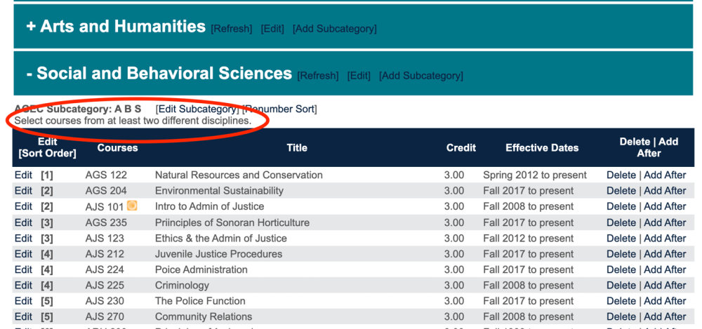Viewport: 702px width, 329px height.
Task: Delete the AGS 204 Environmental Sustainability course
Action: [621, 191]
